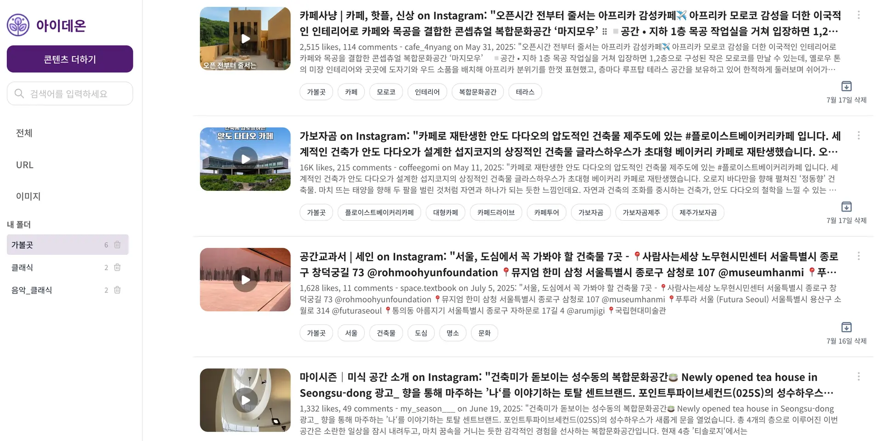Viewport: 882px width, 441px height.
Task: Select the URL filter
Action: pos(25,165)
